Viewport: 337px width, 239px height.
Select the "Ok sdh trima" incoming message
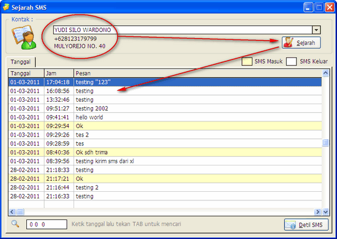click(165, 152)
